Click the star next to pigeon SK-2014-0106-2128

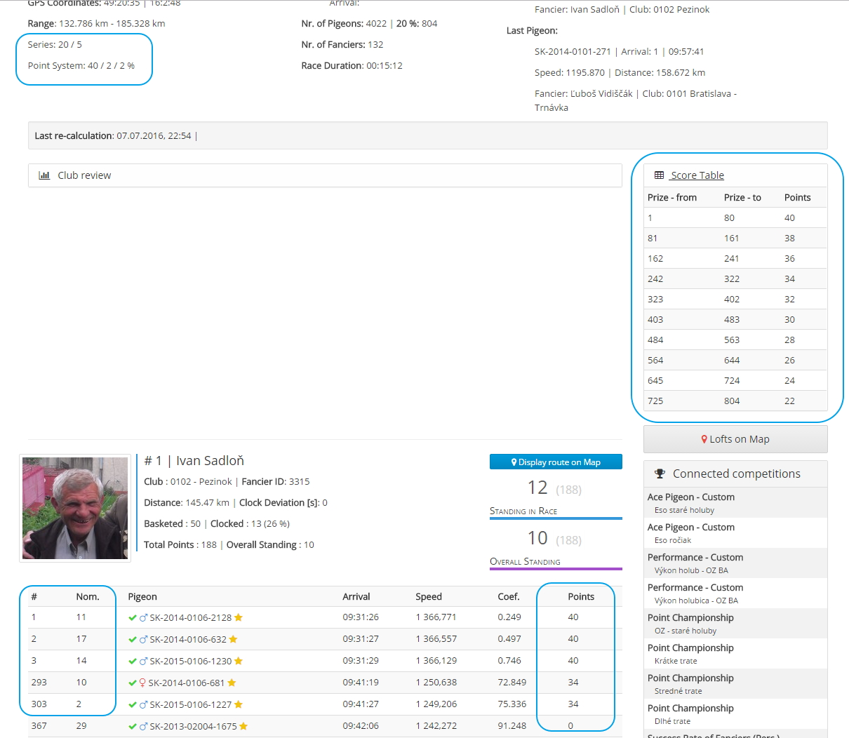(x=239, y=617)
